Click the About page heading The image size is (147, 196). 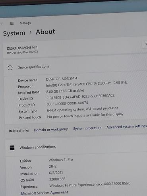pos(45,32)
